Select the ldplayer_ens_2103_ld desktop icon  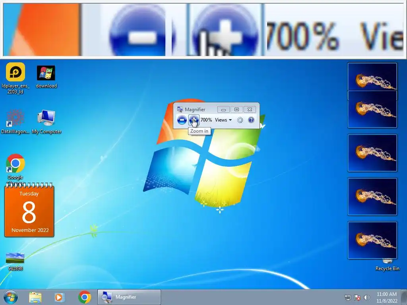pyautogui.click(x=16, y=78)
